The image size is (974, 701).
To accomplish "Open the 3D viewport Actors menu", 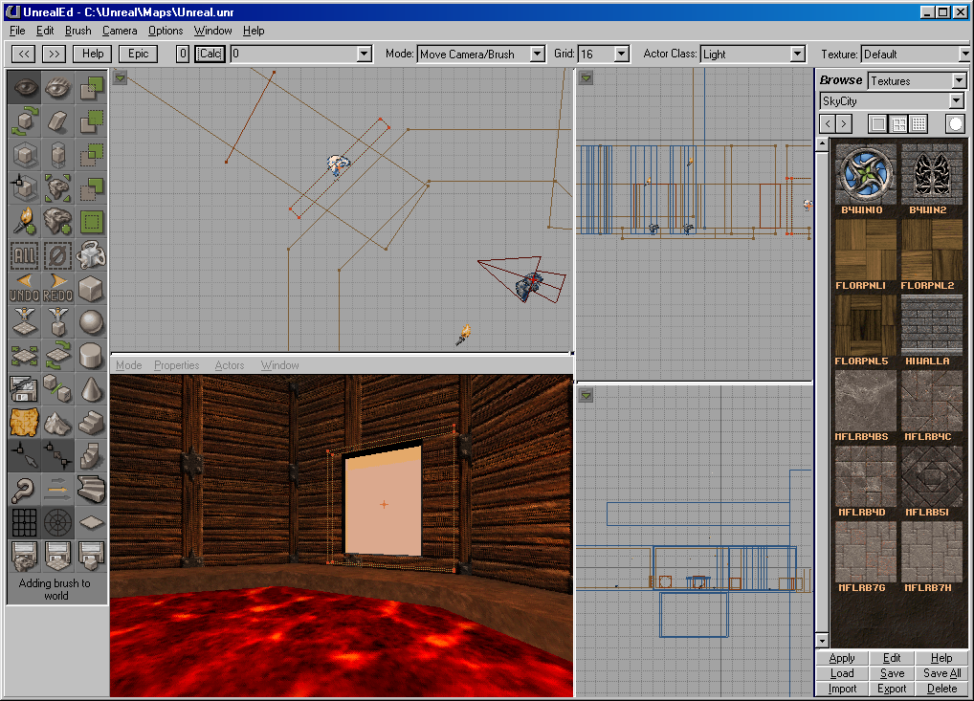I will click(230, 365).
